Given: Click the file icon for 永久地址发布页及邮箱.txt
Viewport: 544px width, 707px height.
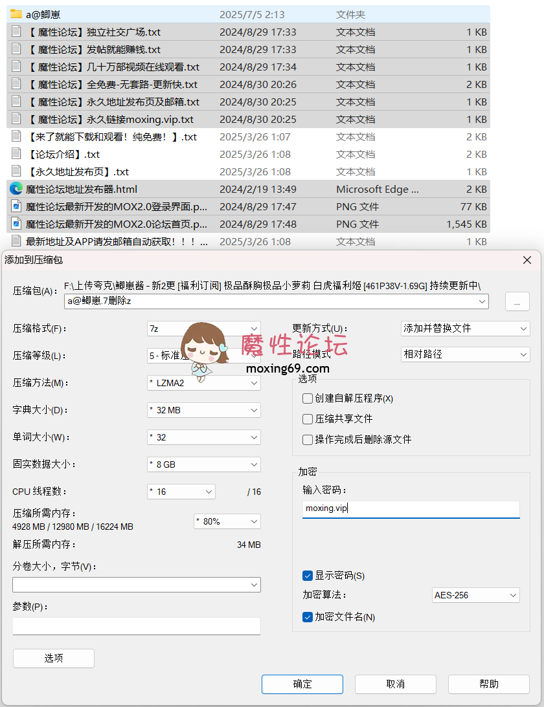Looking at the screenshot, I should (x=16, y=102).
